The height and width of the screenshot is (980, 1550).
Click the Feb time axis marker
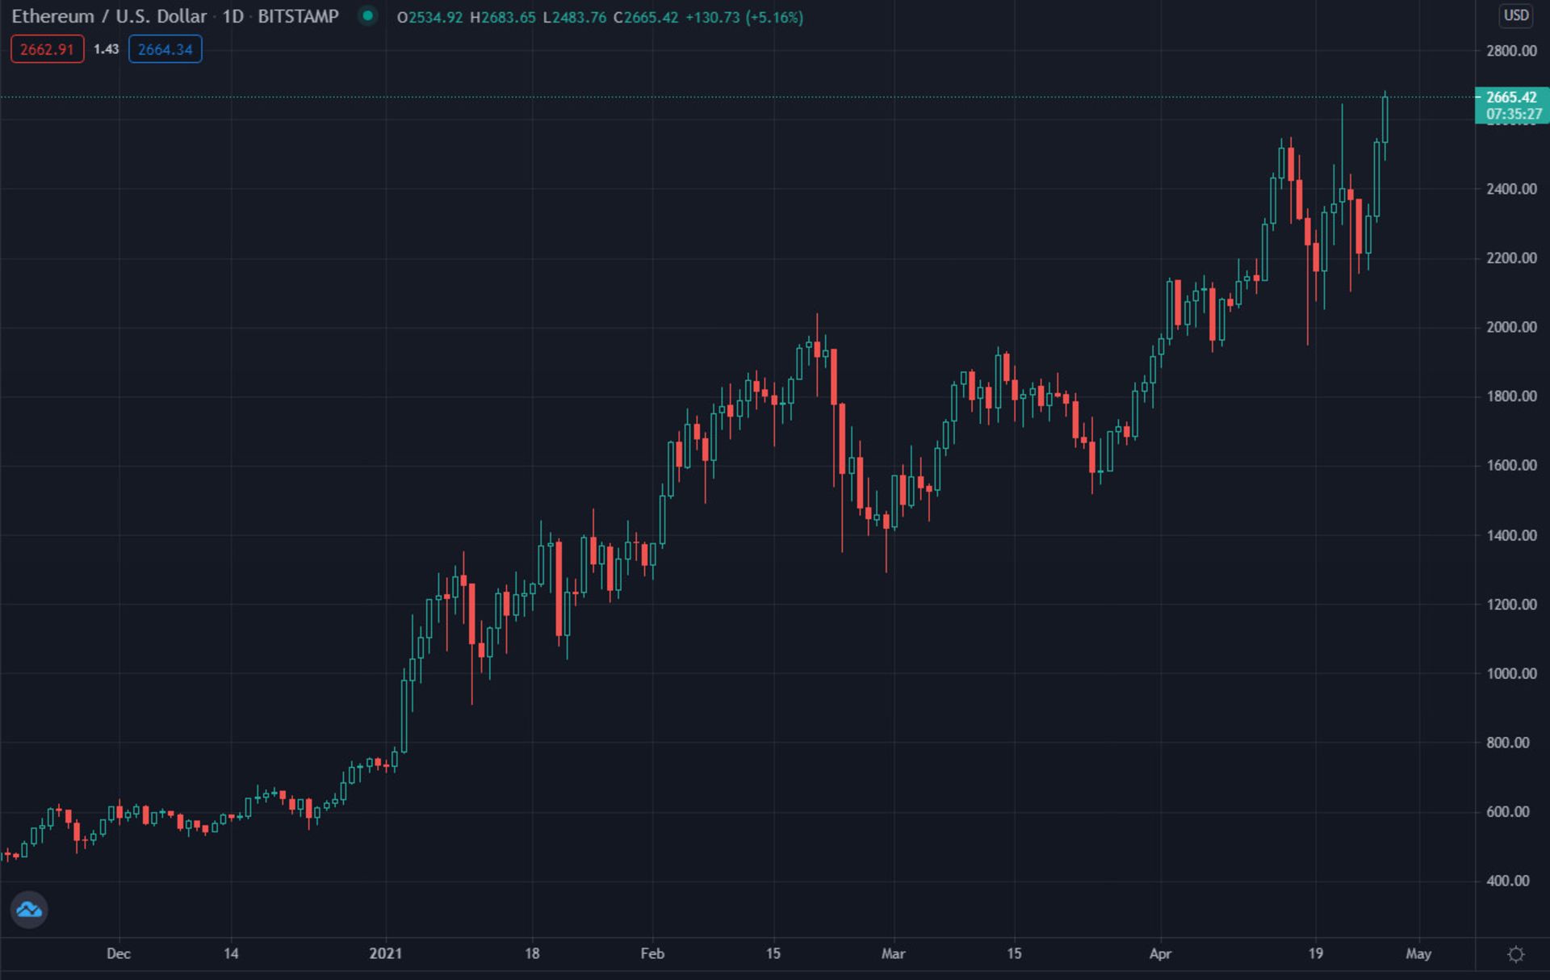click(x=652, y=953)
